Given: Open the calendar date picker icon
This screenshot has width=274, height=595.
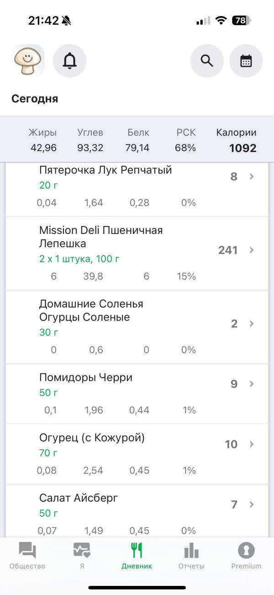Looking at the screenshot, I should (x=246, y=60).
